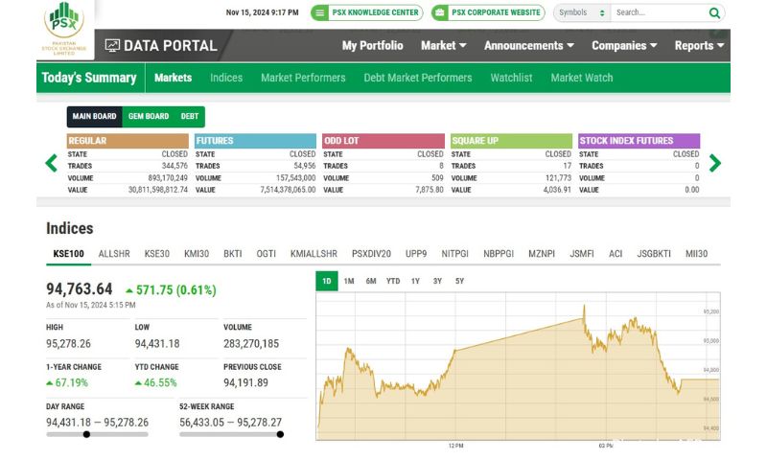Expand the Companies menu
This screenshot has width=767, height=460.
[624, 45]
